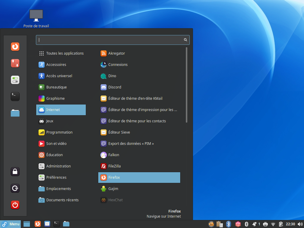Launch FileZilla FTP client

[x=139, y=166]
